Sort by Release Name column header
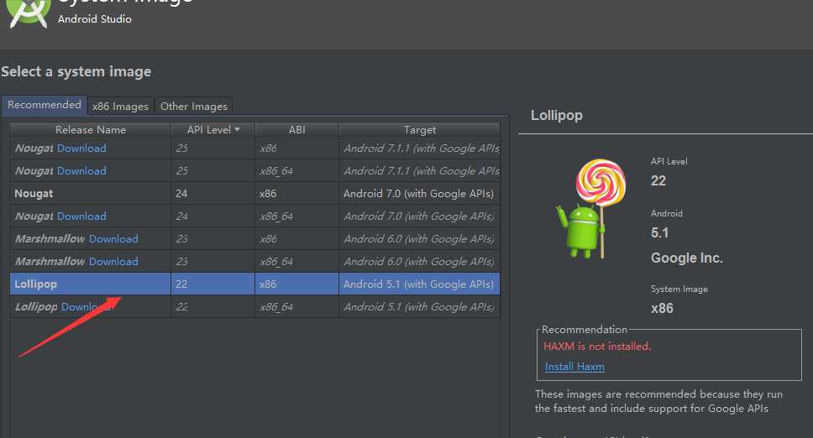The image size is (813, 438). 90,129
